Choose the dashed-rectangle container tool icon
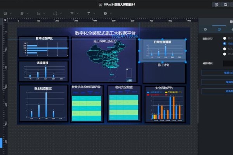Image resolution: width=233 pixels, height=155 pixels. [x=55, y=13]
